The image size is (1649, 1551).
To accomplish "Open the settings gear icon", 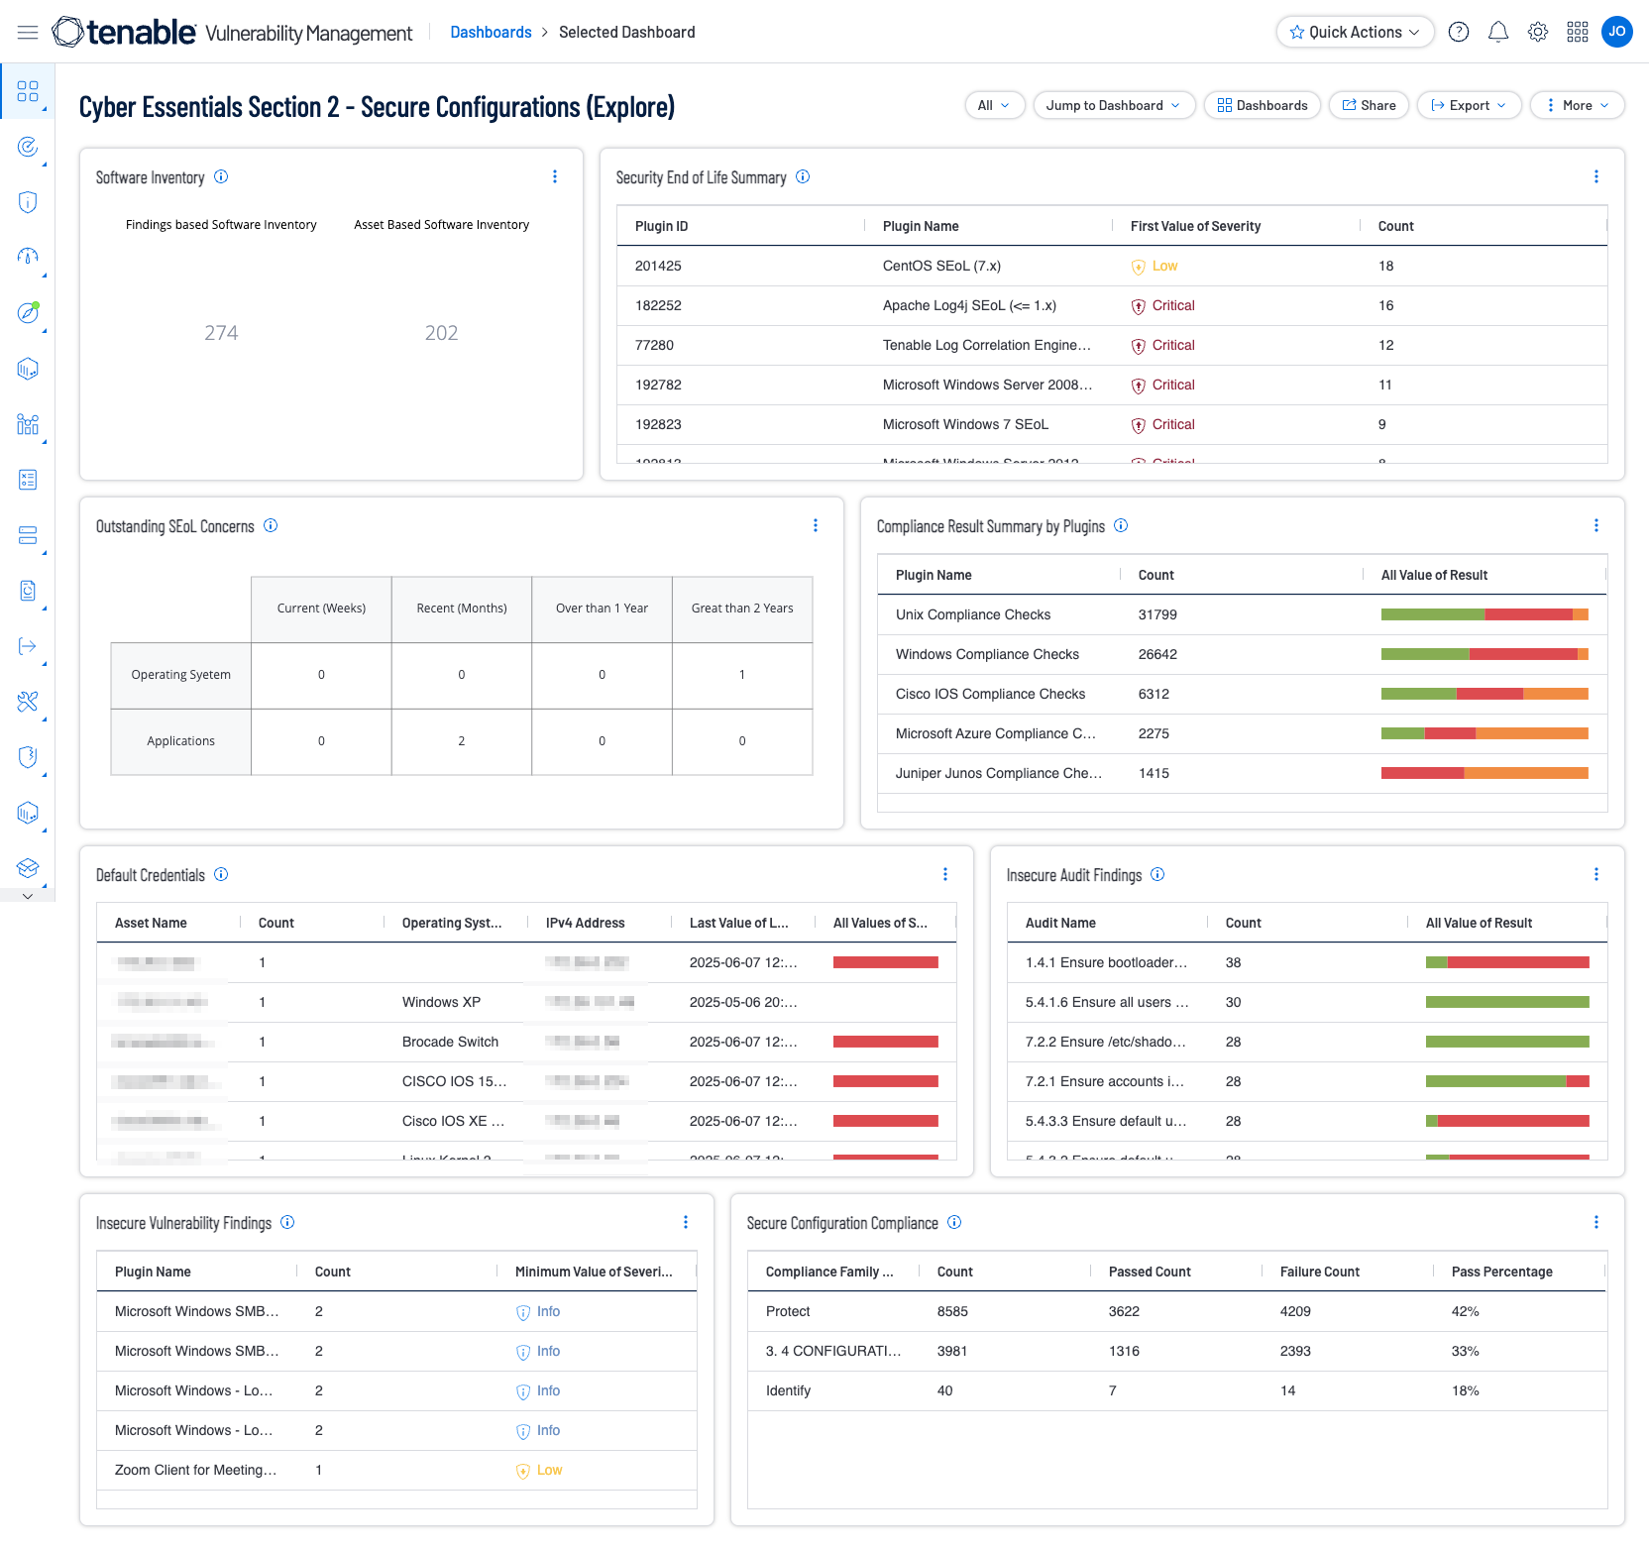I will tap(1538, 33).
